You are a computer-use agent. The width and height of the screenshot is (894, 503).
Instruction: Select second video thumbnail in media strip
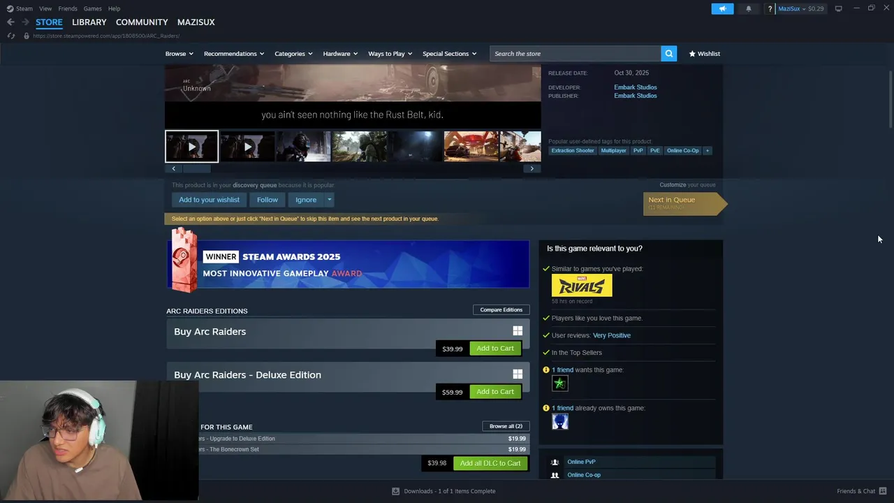247,147
